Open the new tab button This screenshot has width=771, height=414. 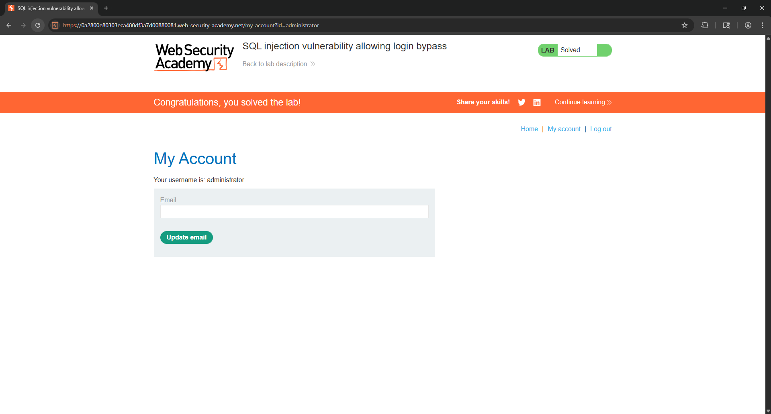(106, 8)
